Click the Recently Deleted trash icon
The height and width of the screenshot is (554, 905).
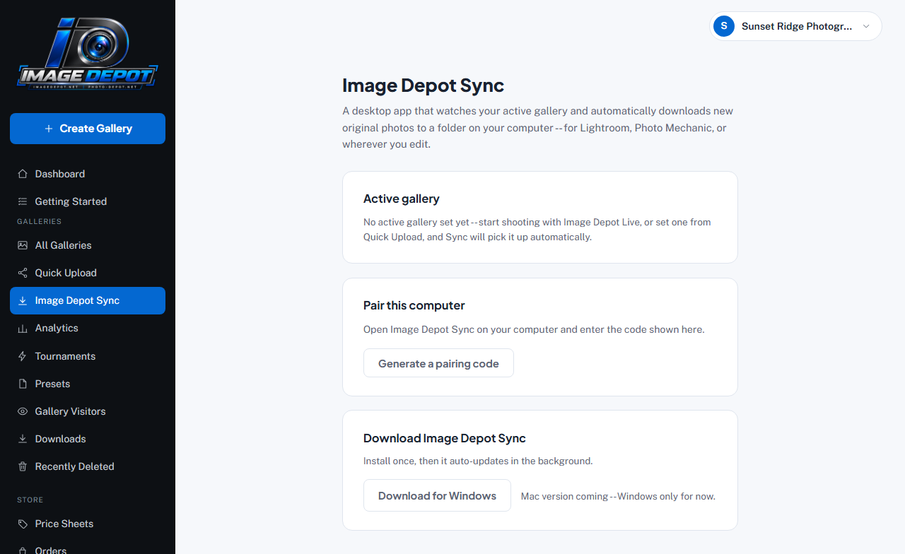[x=23, y=466]
